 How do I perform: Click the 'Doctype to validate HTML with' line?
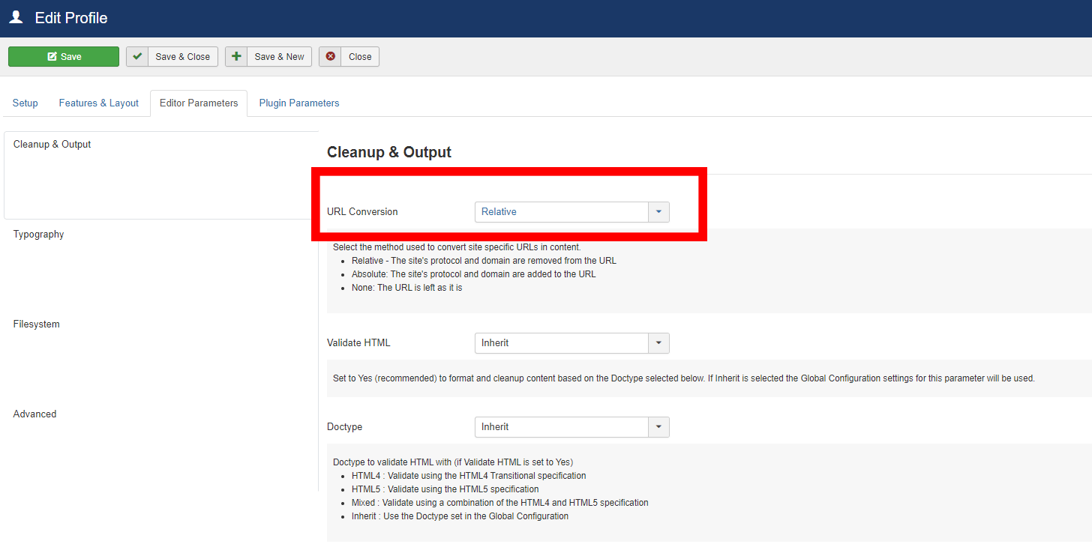pos(453,462)
